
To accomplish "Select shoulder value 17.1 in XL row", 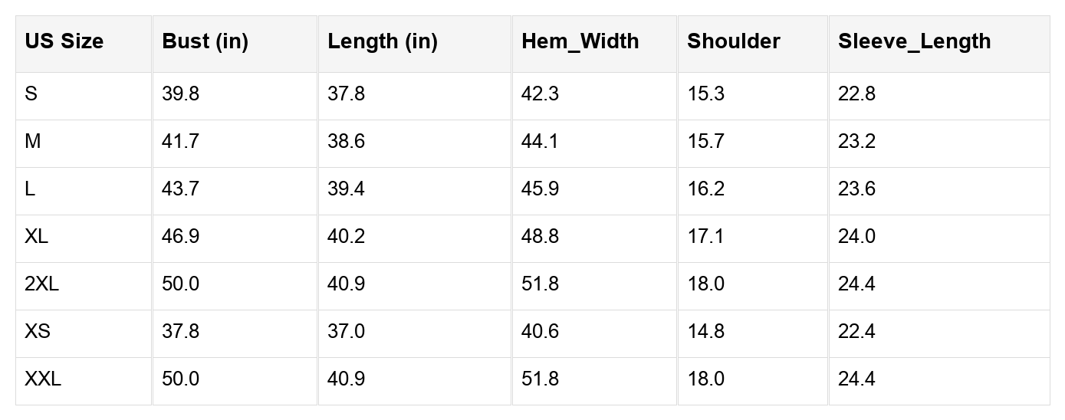I will point(705,237).
